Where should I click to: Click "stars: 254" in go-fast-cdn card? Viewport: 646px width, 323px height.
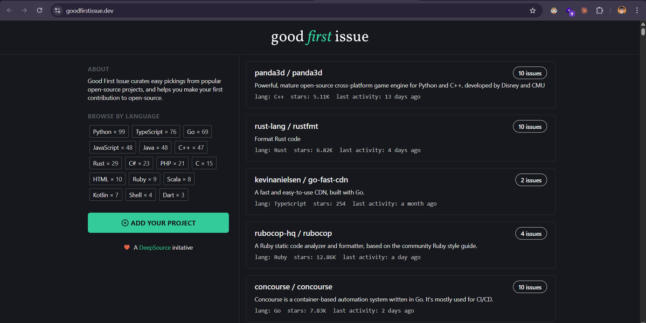point(330,203)
